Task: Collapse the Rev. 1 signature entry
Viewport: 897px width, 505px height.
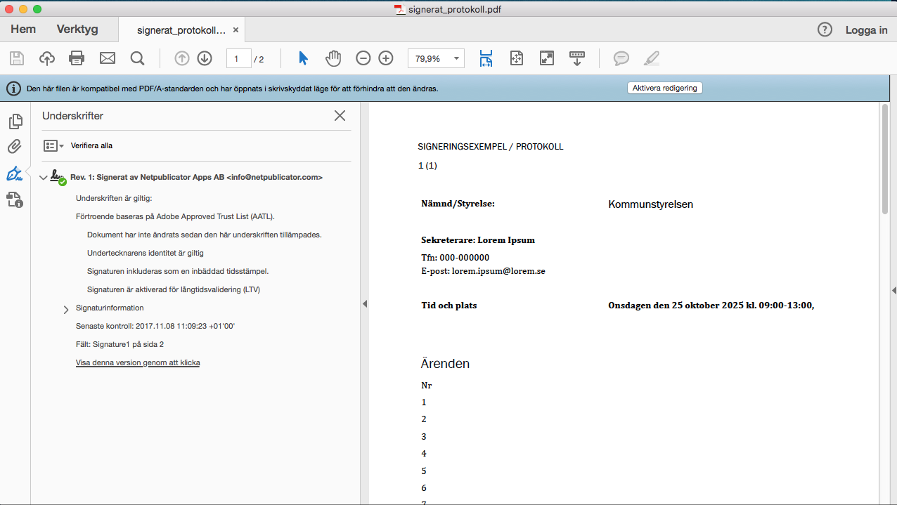Action: click(44, 178)
